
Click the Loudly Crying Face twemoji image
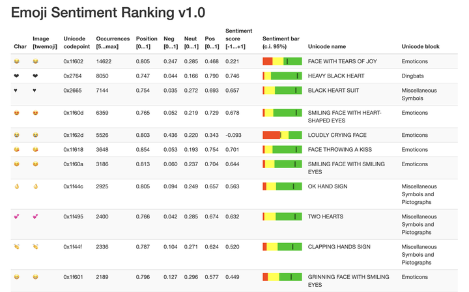(x=35, y=135)
